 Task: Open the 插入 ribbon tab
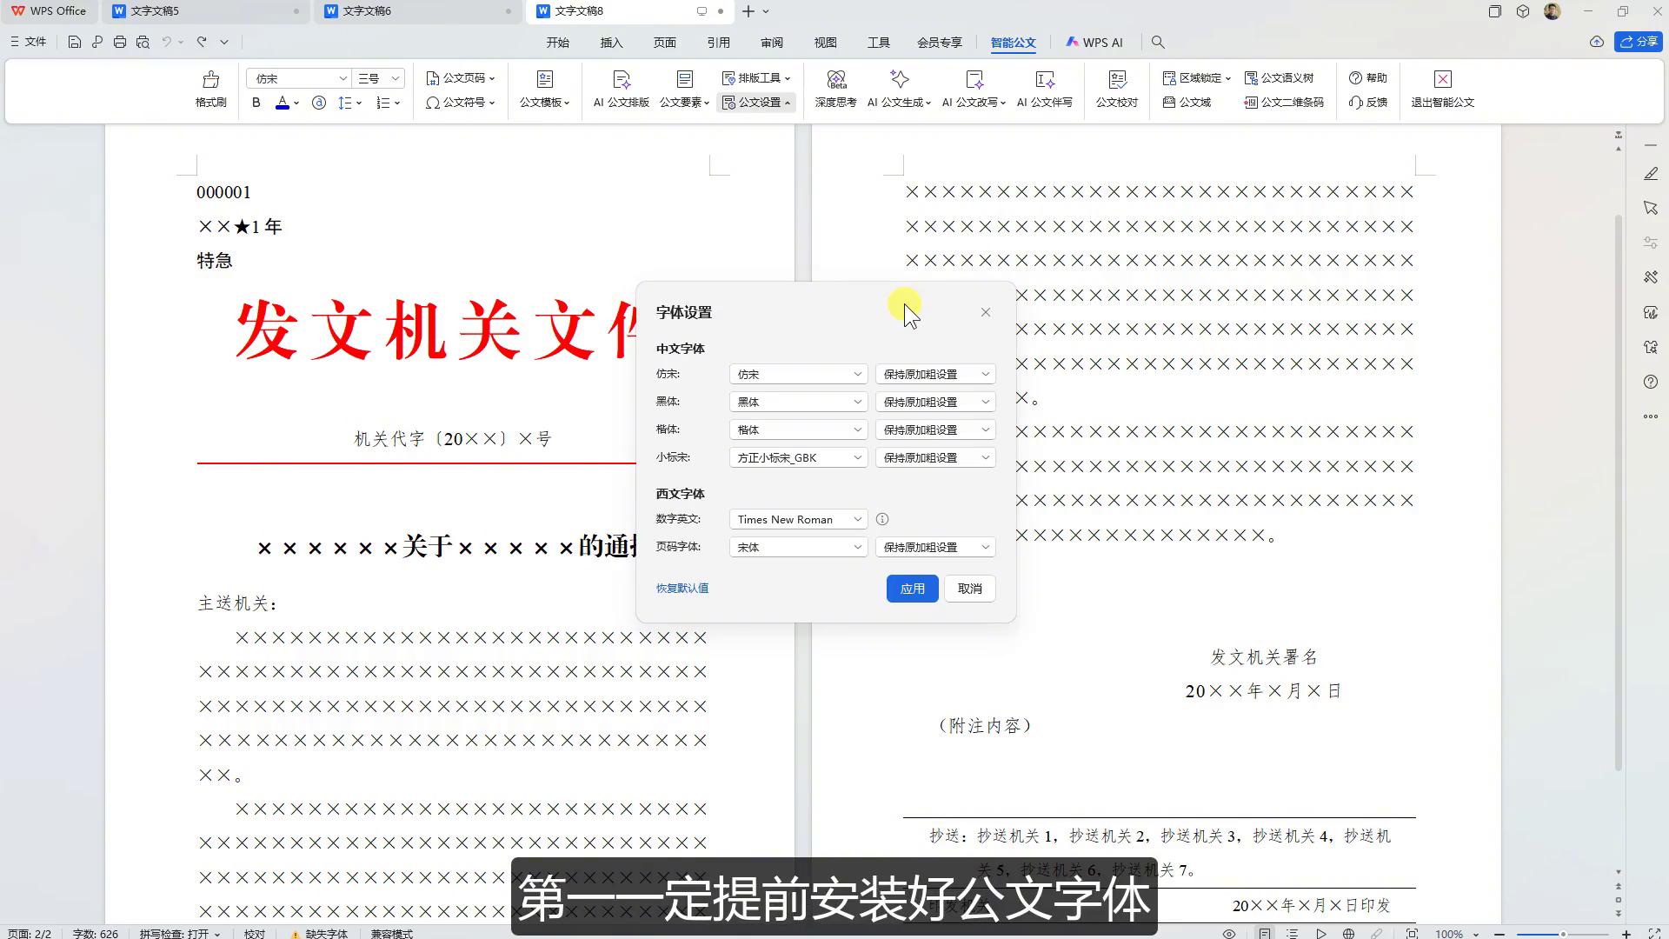(x=611, y=42)
